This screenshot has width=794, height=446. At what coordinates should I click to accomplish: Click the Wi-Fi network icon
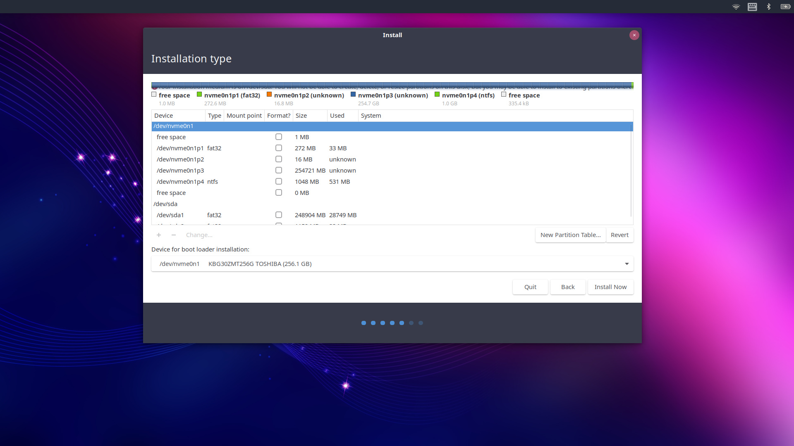(736, 7)
